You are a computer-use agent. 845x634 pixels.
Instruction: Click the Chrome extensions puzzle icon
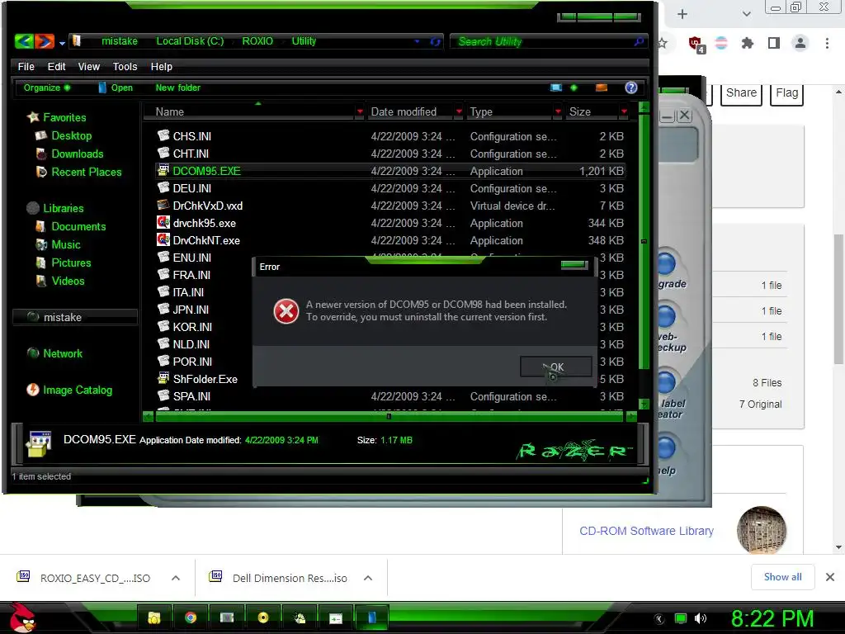747,43
